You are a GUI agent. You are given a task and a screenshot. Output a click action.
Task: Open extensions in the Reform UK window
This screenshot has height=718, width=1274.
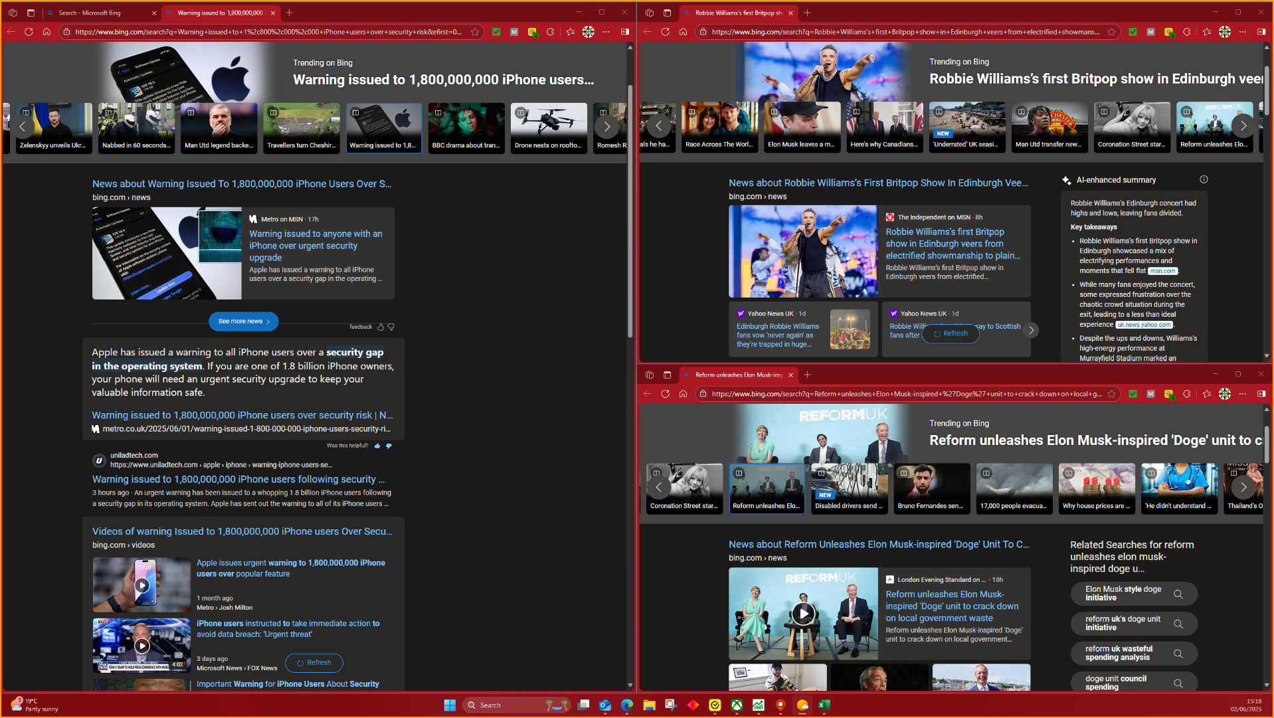[1187, 394]
